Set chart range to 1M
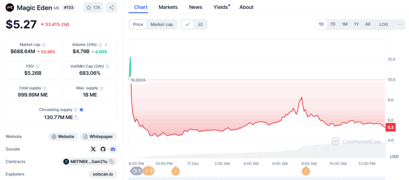 pyautogui.click(x=345, y=25)
